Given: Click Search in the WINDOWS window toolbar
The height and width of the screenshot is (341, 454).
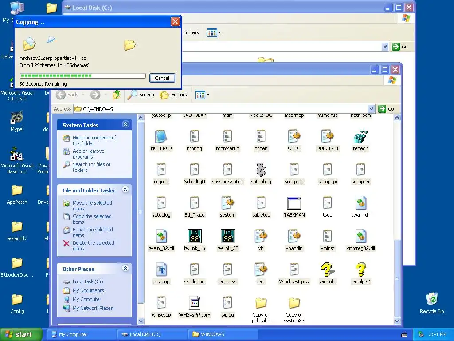Looking at the screenshot, I should pyautogui.click(x=141, y=95).
